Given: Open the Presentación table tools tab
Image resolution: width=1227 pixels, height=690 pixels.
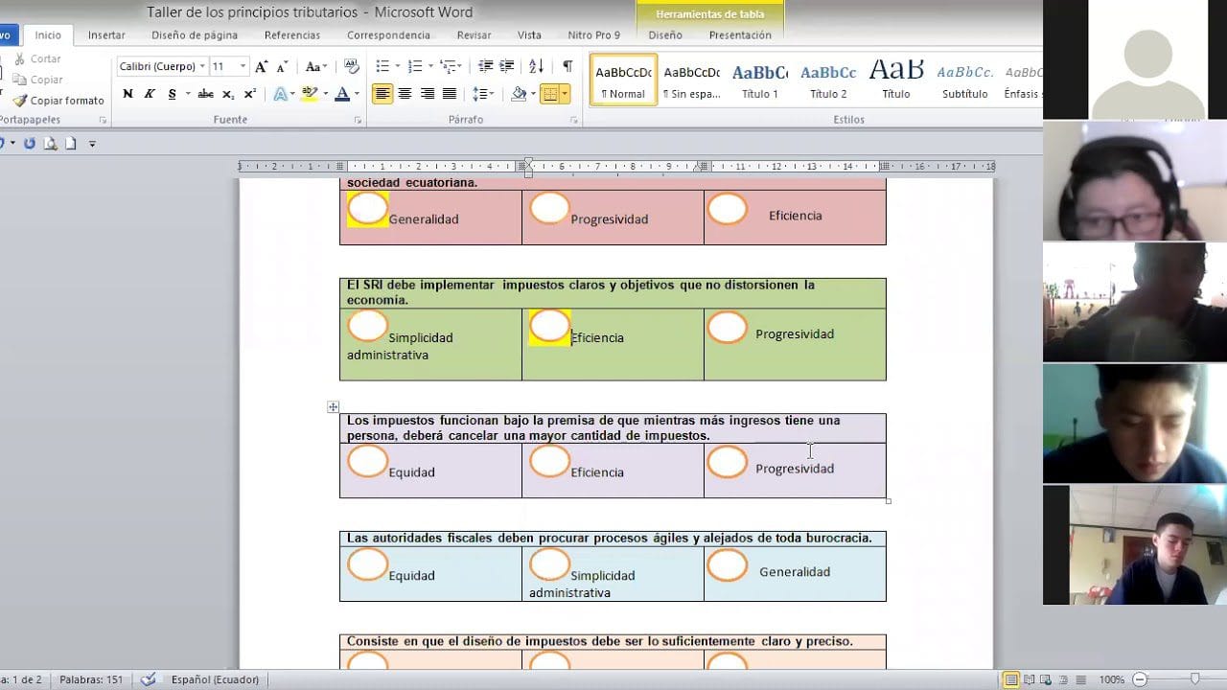Looking at the screenshot, I should click(x=740, y=35).
